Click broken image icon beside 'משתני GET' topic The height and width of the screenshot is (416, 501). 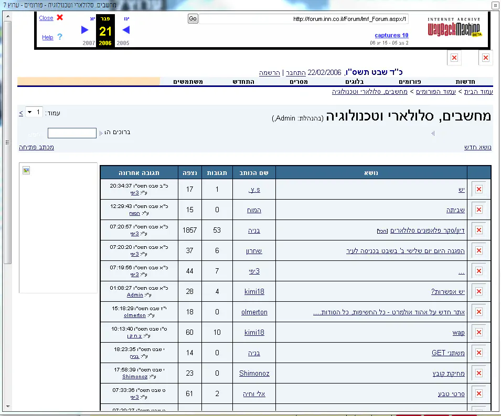478,353
